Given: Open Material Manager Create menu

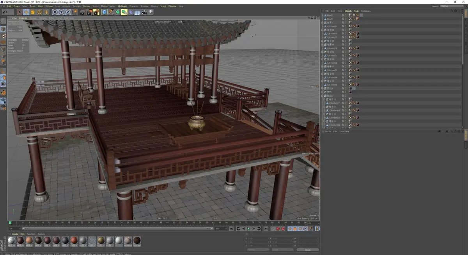Looking at the screenshot, I should point(15,234).
